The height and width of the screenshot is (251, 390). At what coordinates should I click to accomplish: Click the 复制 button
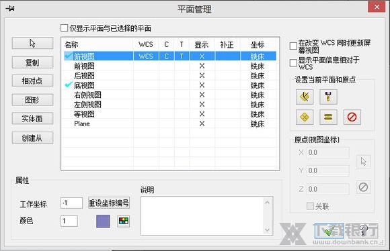pyautogui.click(x=32, y=62)
